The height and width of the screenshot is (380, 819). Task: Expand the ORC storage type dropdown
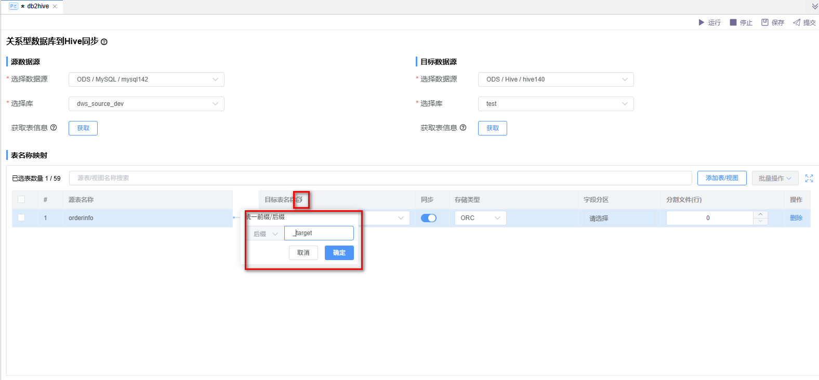click(480, 218)
